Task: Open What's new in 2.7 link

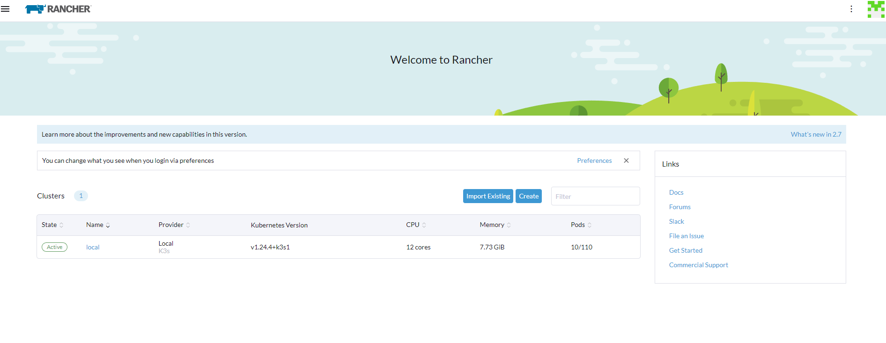Action: click(x=816, y=134)
